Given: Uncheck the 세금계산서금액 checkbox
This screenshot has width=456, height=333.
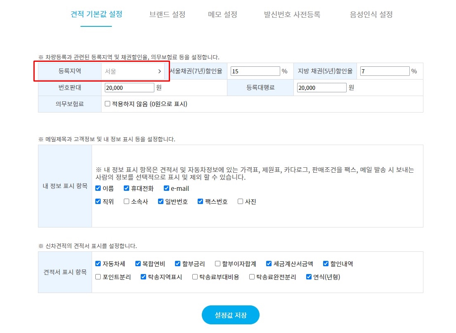Looking at the screenshot, I should pyautogui.click(x=269, y=263).
